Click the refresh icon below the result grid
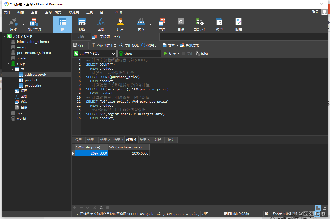 (101, 208)
